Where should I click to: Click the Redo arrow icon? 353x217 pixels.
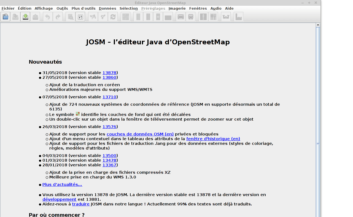58,17
